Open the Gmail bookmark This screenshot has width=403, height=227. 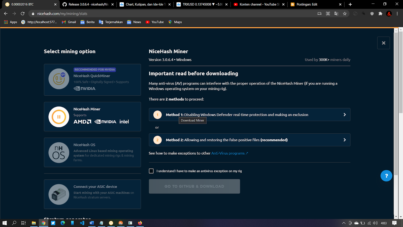coord(69,22)
